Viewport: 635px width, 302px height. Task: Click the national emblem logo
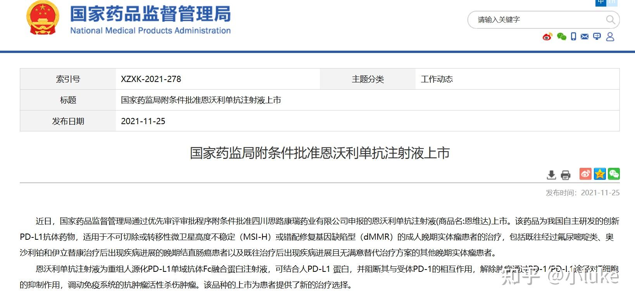tap(43, 18)
